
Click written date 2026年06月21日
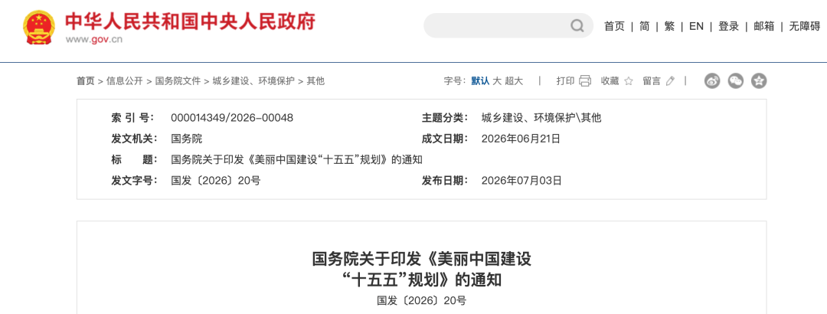pyautogui.click(x=521, y=139)
